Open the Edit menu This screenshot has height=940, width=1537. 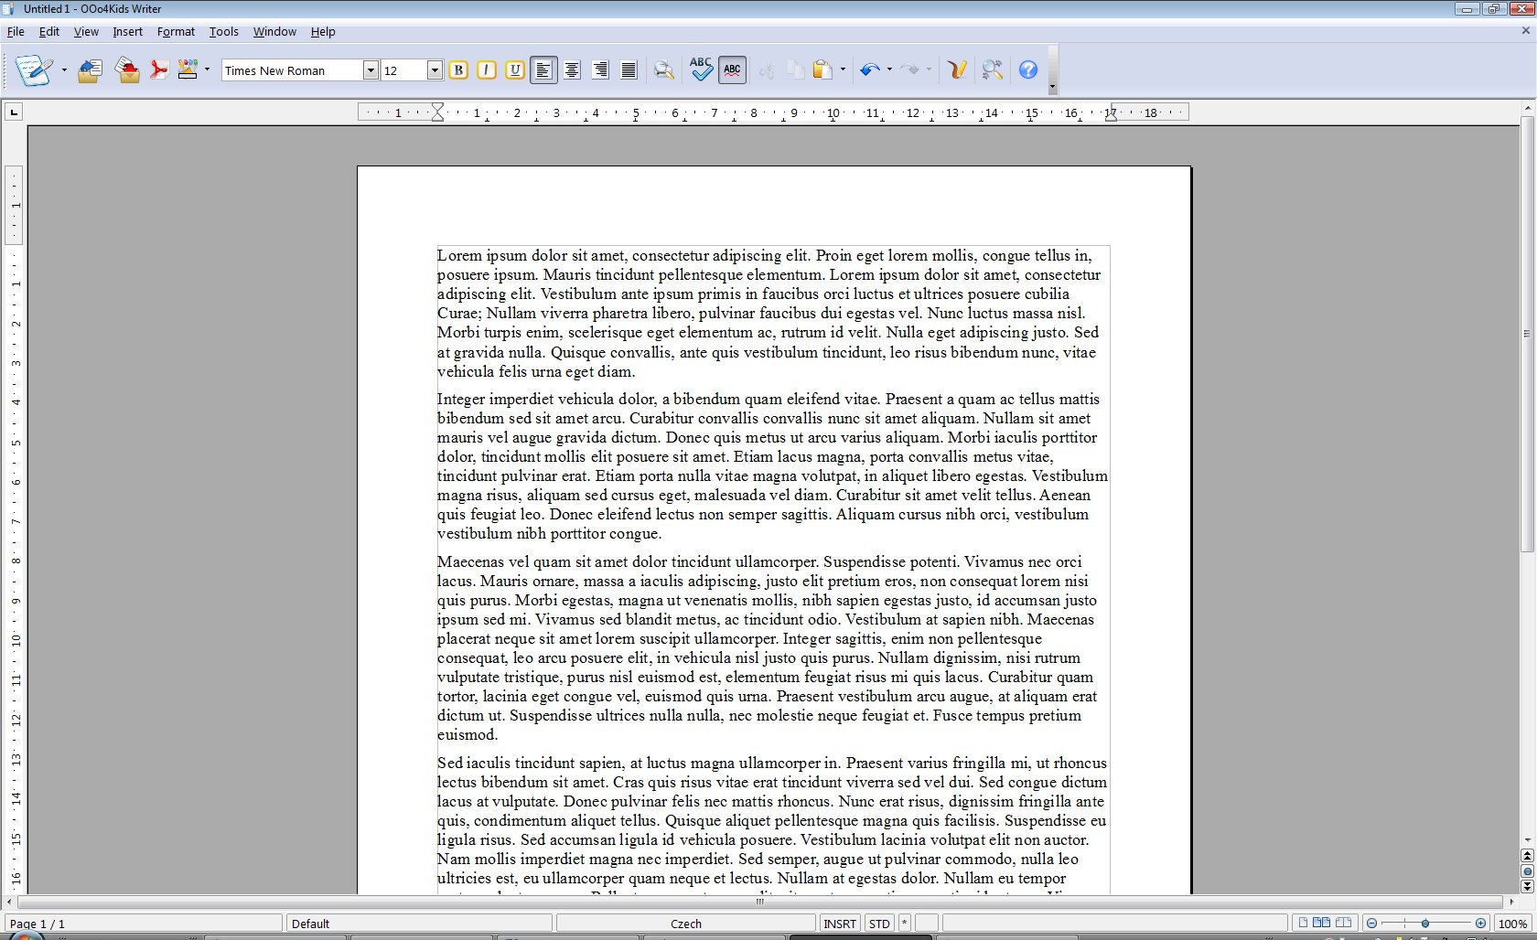(49, 31)
